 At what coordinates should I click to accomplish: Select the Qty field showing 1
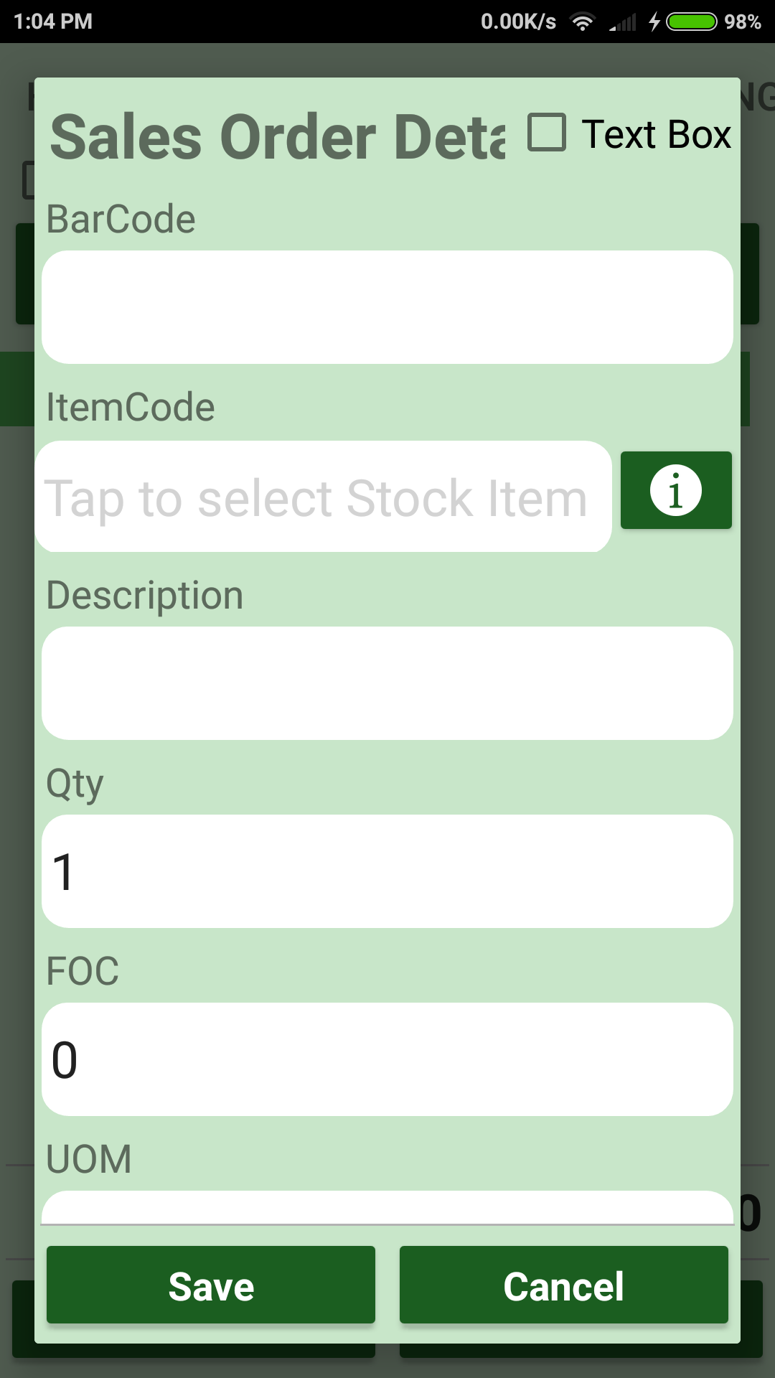click(387, 871)
